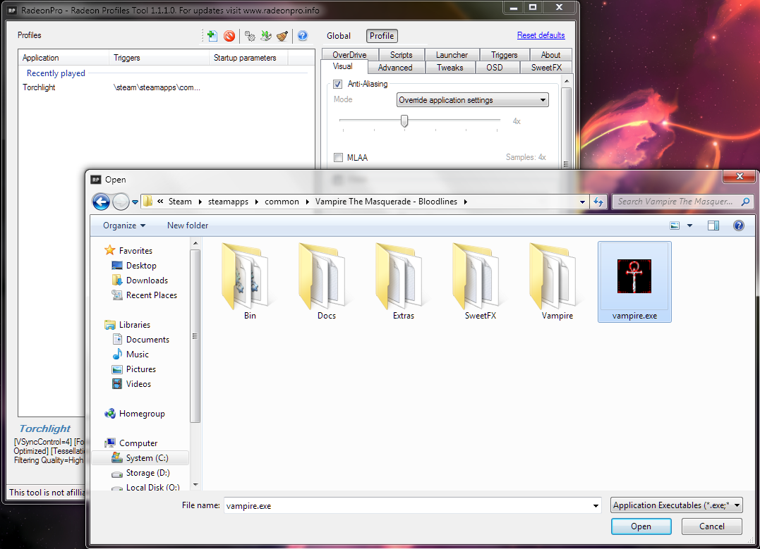Click the Reset defaults link
This screenshot has height=549, width=760.
pos(541,35)
